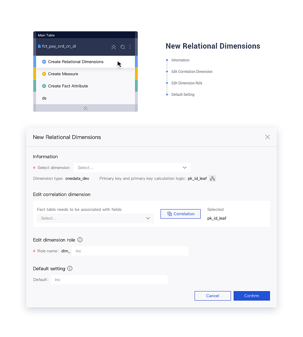
Task: Click the blue plus icon for Relational Dimensions
Action: click(x=44, y=62)
